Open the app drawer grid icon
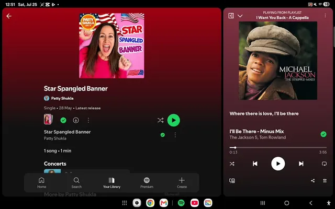335x209 pixels. [x=125, y=203]
